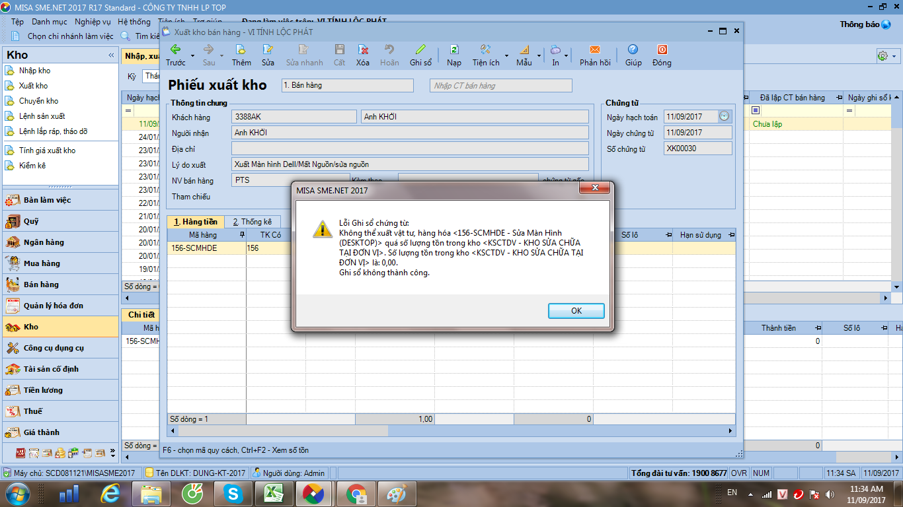Click the warning dialog's red close X
Image resolution: width=903 pixels, height=507 pixels.
coord(594,189)
